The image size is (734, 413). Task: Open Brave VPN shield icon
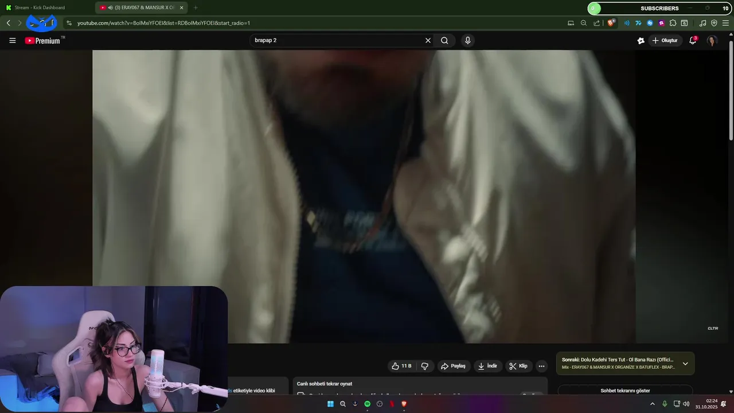pos(714,23)
